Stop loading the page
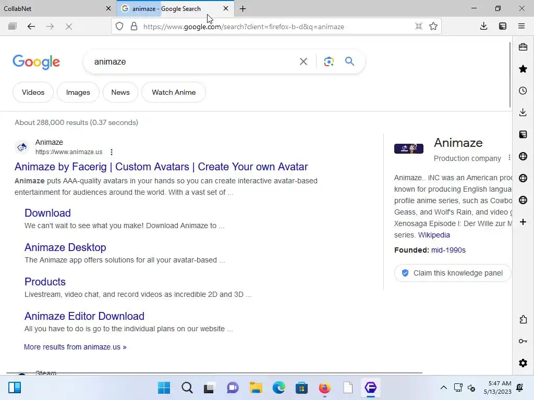The image size is (534, 400). click(x=69, y=27)
